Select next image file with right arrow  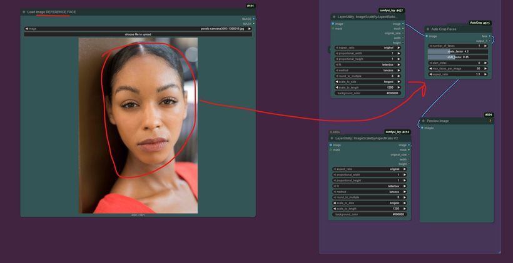coord(249,29)
